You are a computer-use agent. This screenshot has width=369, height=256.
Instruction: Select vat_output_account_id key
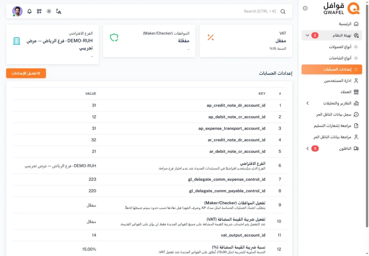243,235
